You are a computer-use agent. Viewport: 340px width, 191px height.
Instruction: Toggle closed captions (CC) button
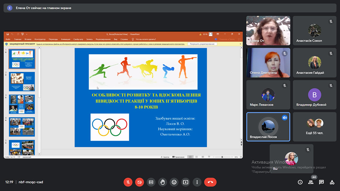coord(151,182)
